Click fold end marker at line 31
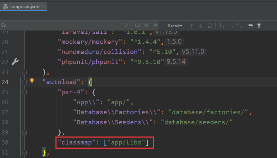The image size is (277, 158). (24, 152)
